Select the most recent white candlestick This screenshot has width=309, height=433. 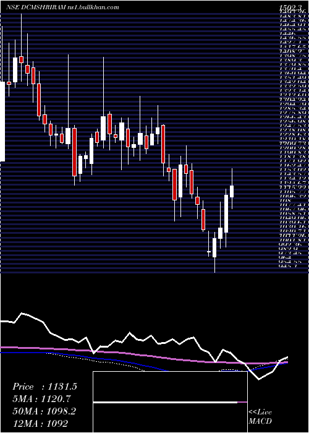(x=232, y=191)
